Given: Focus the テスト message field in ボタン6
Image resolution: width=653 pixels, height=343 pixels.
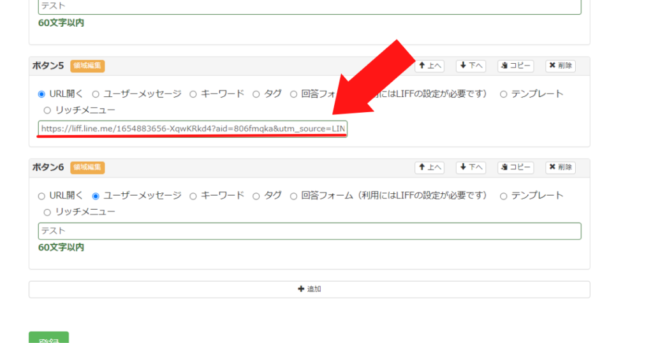Looking at the screenshot, I should (309, 231).
